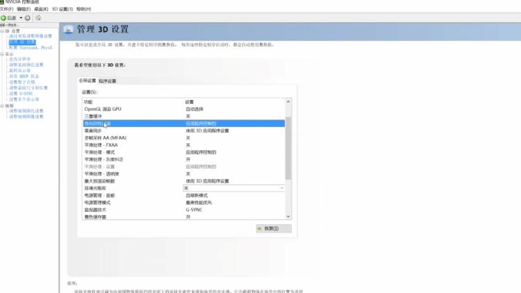This screenshot has width=521, height=293.
Task: Click settings list scrollbar up arrow
Action: coord(288,101)
